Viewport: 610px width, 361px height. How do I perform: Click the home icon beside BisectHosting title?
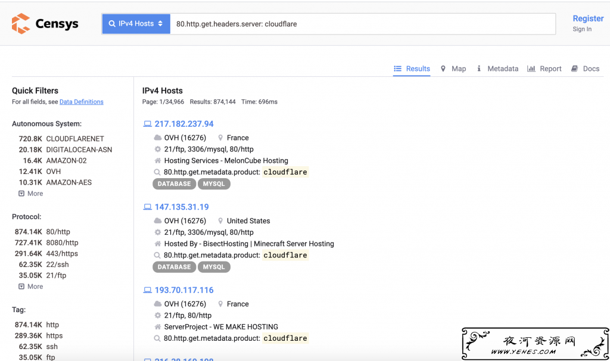point(157,244)
